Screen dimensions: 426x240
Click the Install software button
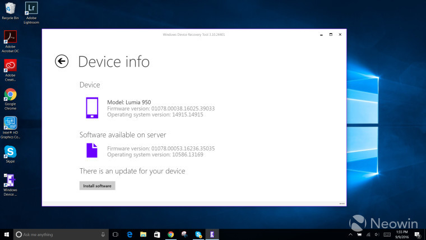[x=98, y=186]
